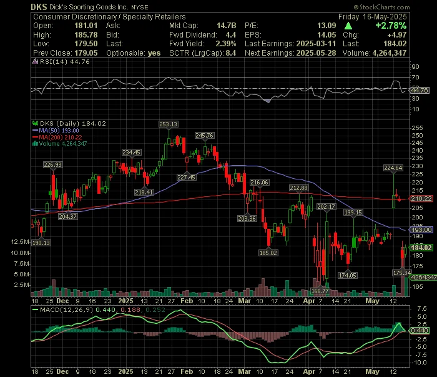437x377 pixels.
Task: Select the 224.64 price label
Action: coord(393,168)
